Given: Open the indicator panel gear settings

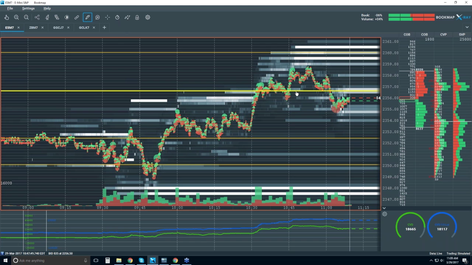Looking at the screenshot, I should pyautogui.click(x=385, y=214).
